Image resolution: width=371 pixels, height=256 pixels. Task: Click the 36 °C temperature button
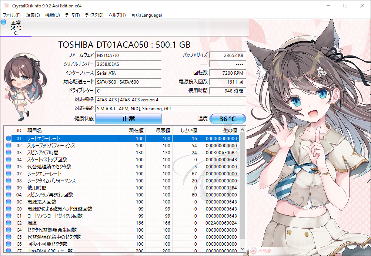(228, 119)
